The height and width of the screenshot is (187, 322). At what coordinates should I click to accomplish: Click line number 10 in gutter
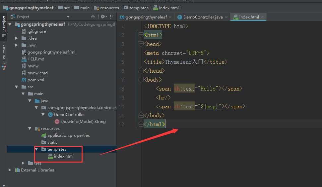click(x=121, y=107)
